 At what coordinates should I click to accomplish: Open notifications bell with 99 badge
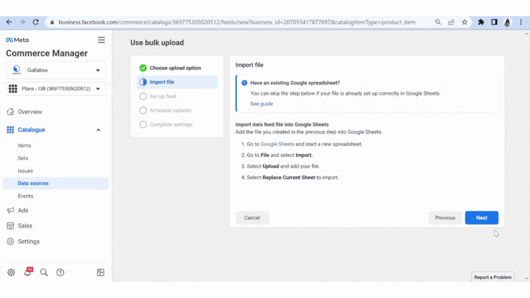28,272
